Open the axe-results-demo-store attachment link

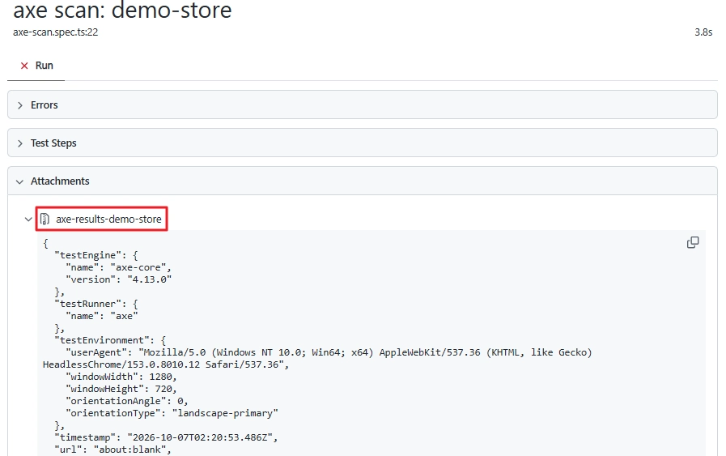click(108, 219)
